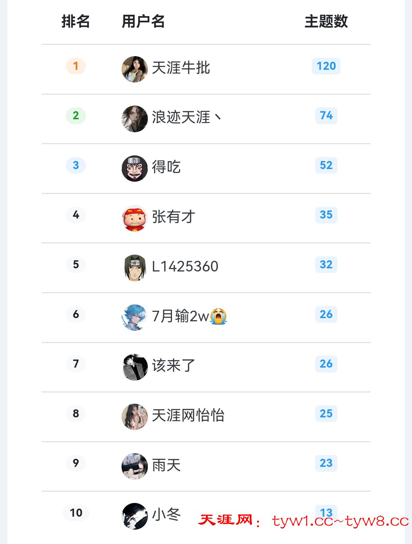Select the orange rank 1 badge
The image size is (412, 544).
coord(76,66)
